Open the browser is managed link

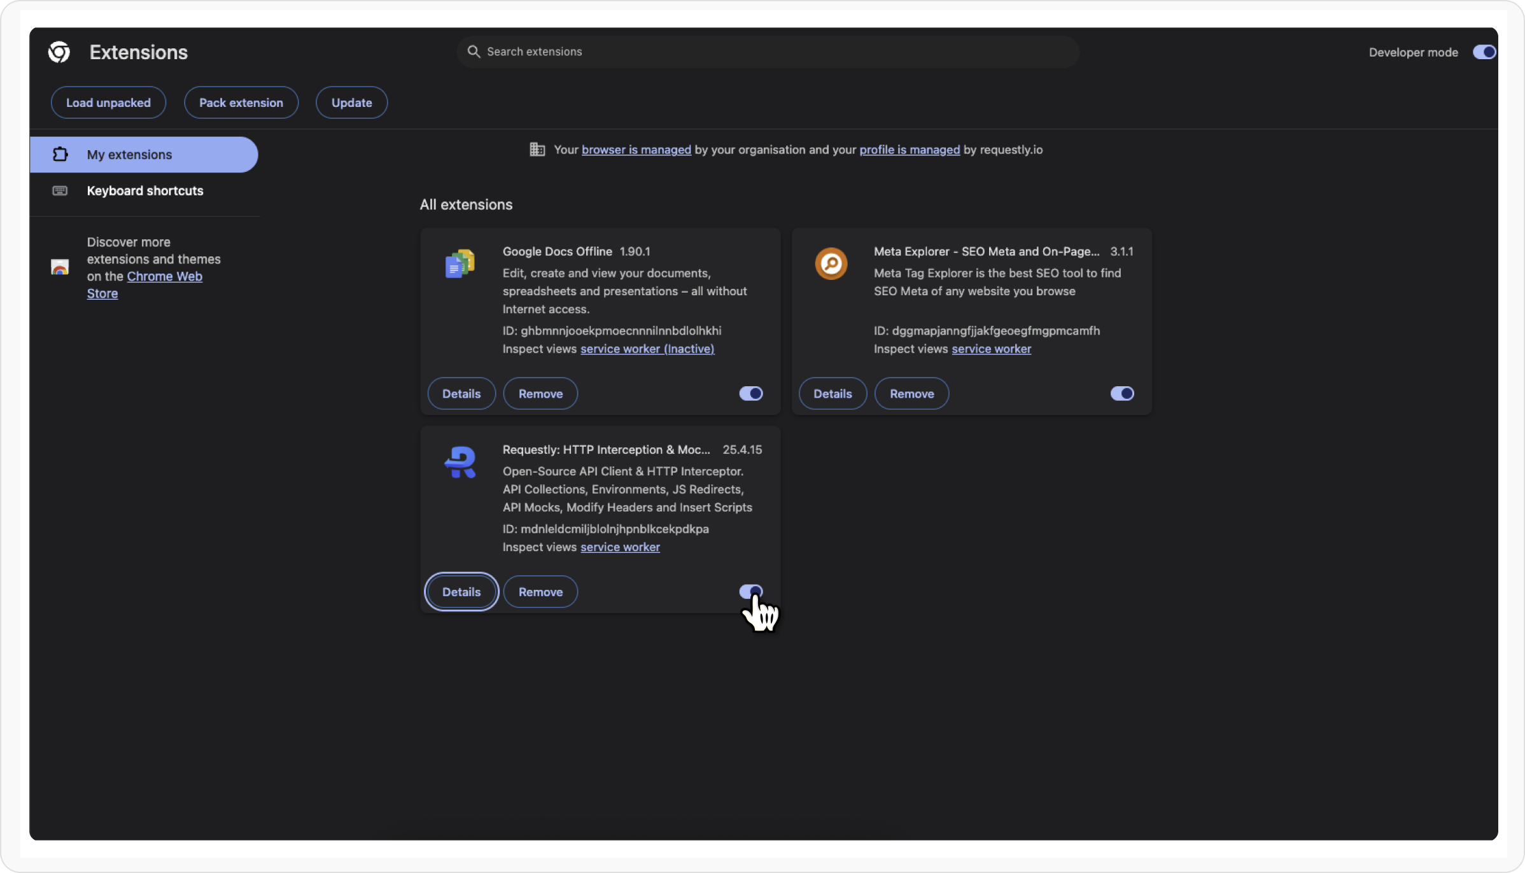click(x=636, y=150)
